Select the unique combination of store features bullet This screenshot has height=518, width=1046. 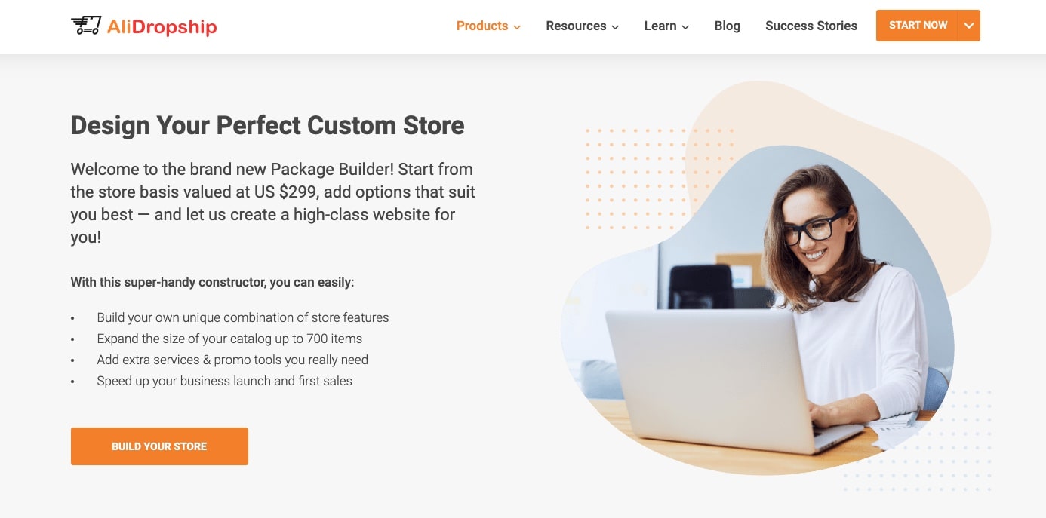pos(243,317)
